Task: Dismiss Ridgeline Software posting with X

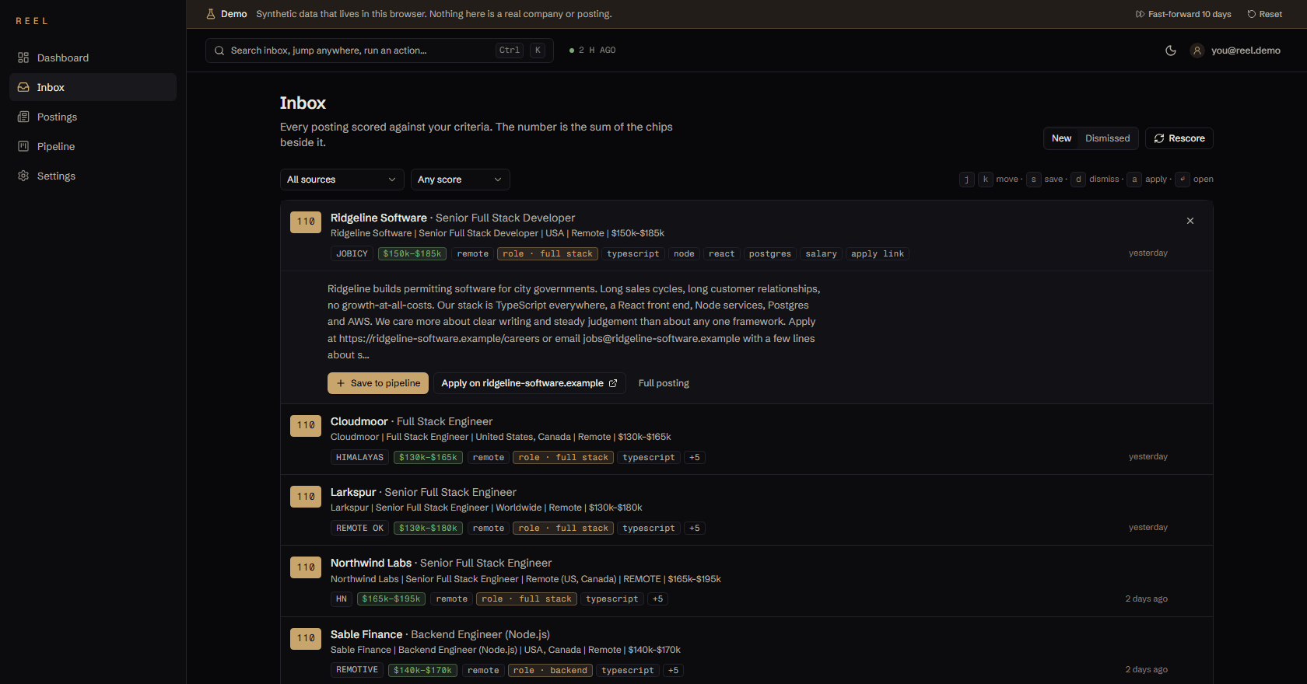Action: [x=1190, y=221]
